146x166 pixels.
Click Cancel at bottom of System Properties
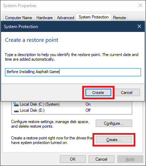pos(101,159)
